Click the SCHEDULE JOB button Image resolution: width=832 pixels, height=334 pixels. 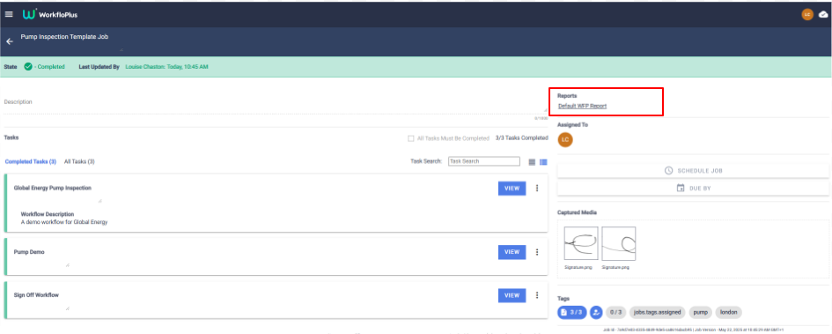pyautogui.click(x=693, y=171)
